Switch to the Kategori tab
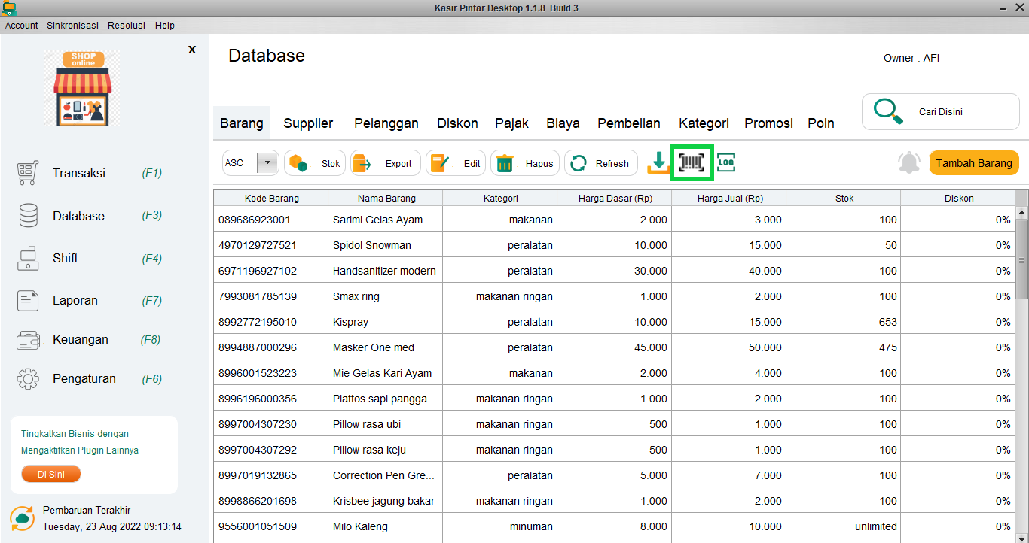The image size is (1029, 543). click(704, 123)
